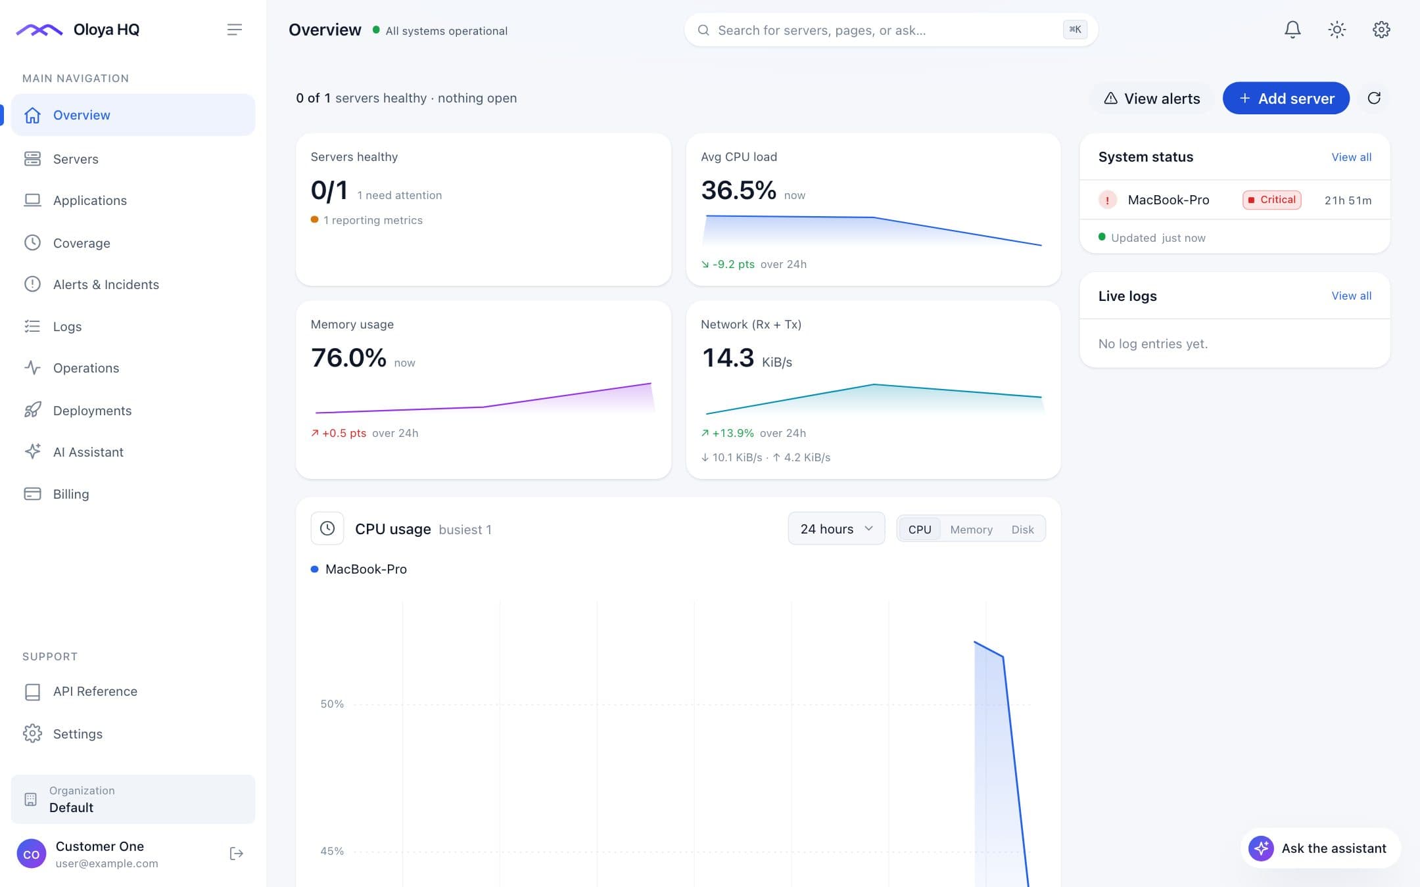Click 'All systems operational' status text
Screen dimensions: 1420x887
[446, 31]
